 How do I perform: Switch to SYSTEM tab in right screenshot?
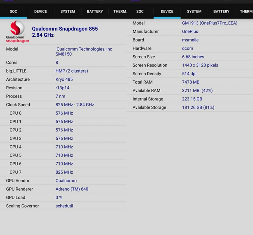[194, 11]
